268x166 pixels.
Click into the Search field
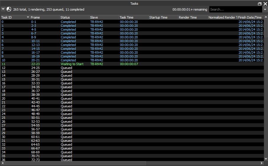235,9
